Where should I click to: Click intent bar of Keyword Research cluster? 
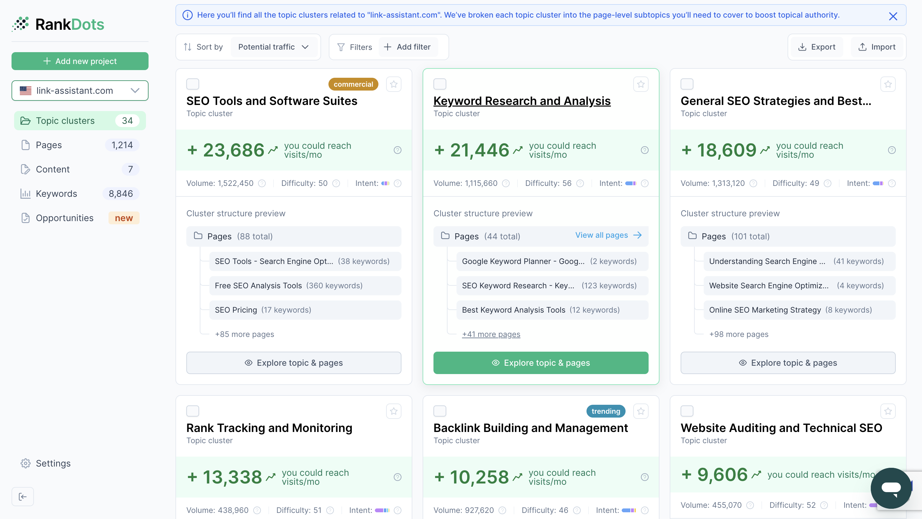click(x=631, y=183)
